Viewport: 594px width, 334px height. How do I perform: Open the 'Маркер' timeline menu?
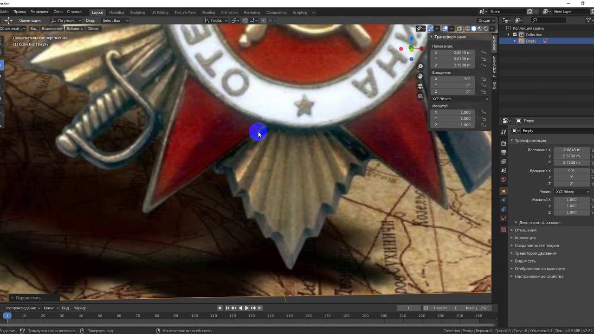click(x=80, y=308)
